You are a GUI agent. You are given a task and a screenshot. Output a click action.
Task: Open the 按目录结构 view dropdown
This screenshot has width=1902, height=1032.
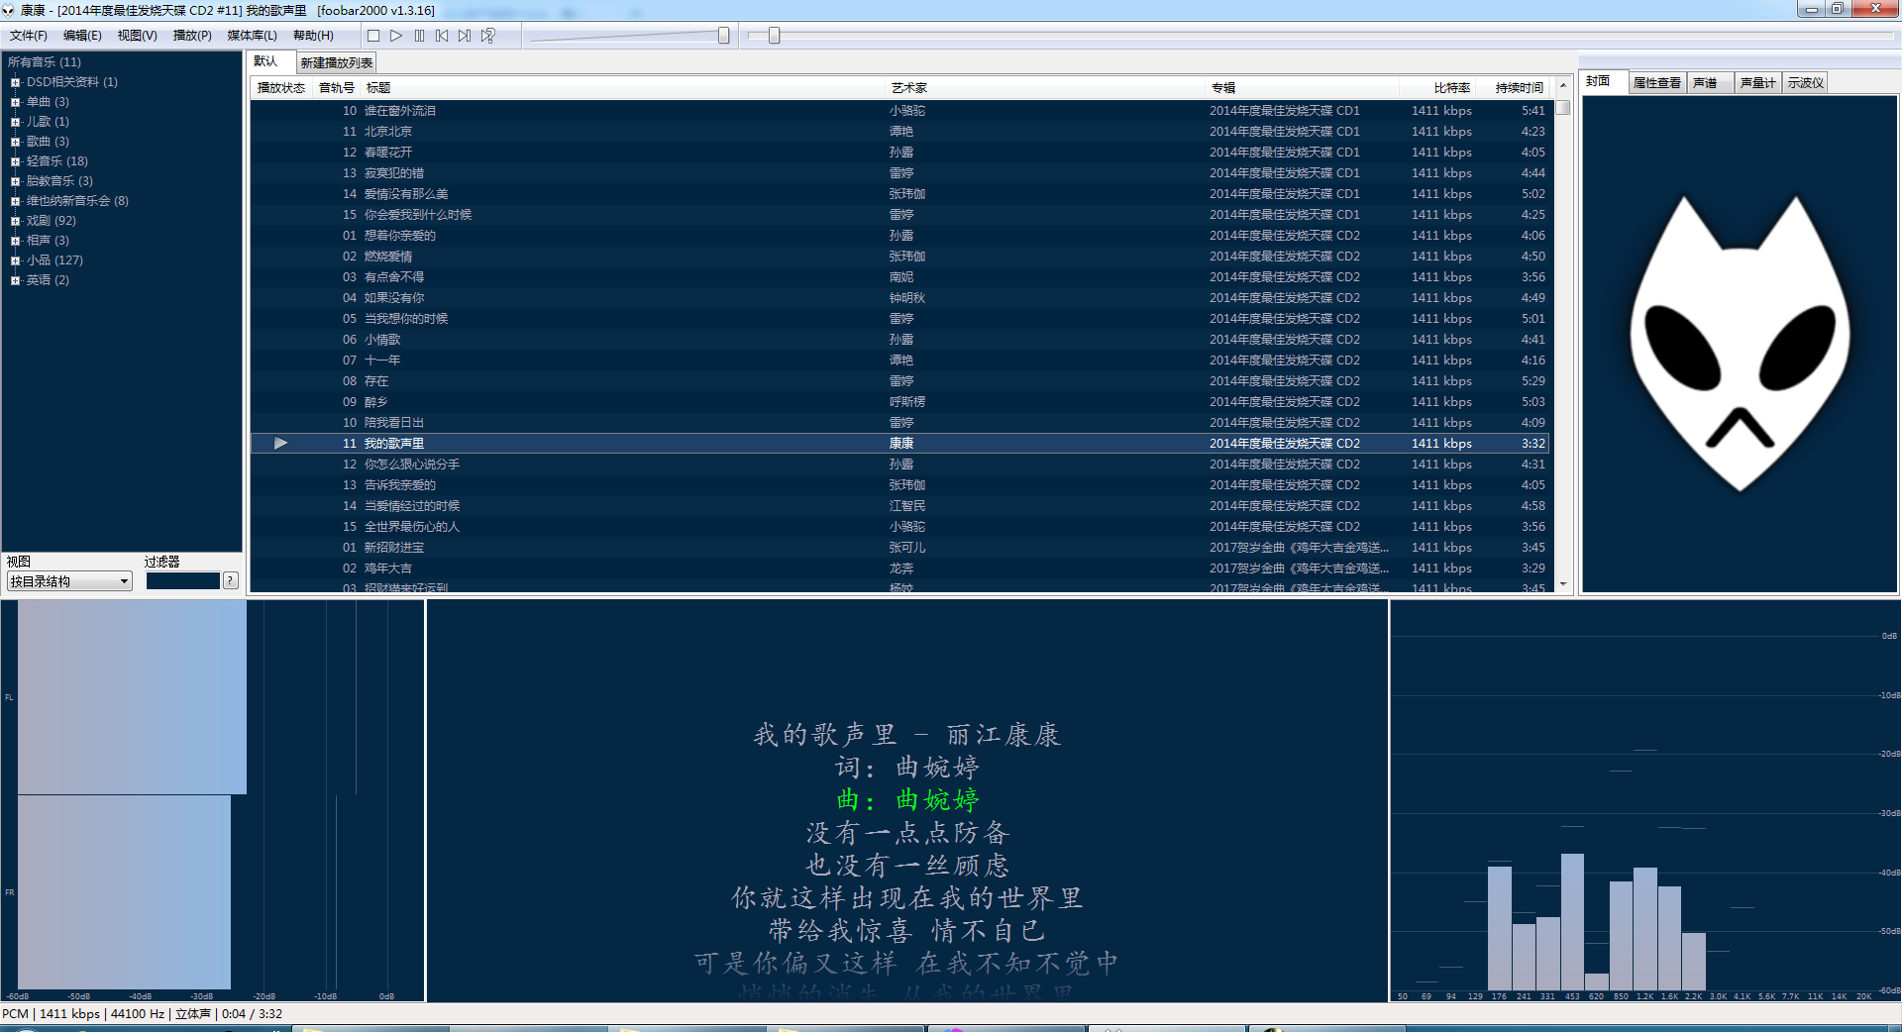pos(69,581)
